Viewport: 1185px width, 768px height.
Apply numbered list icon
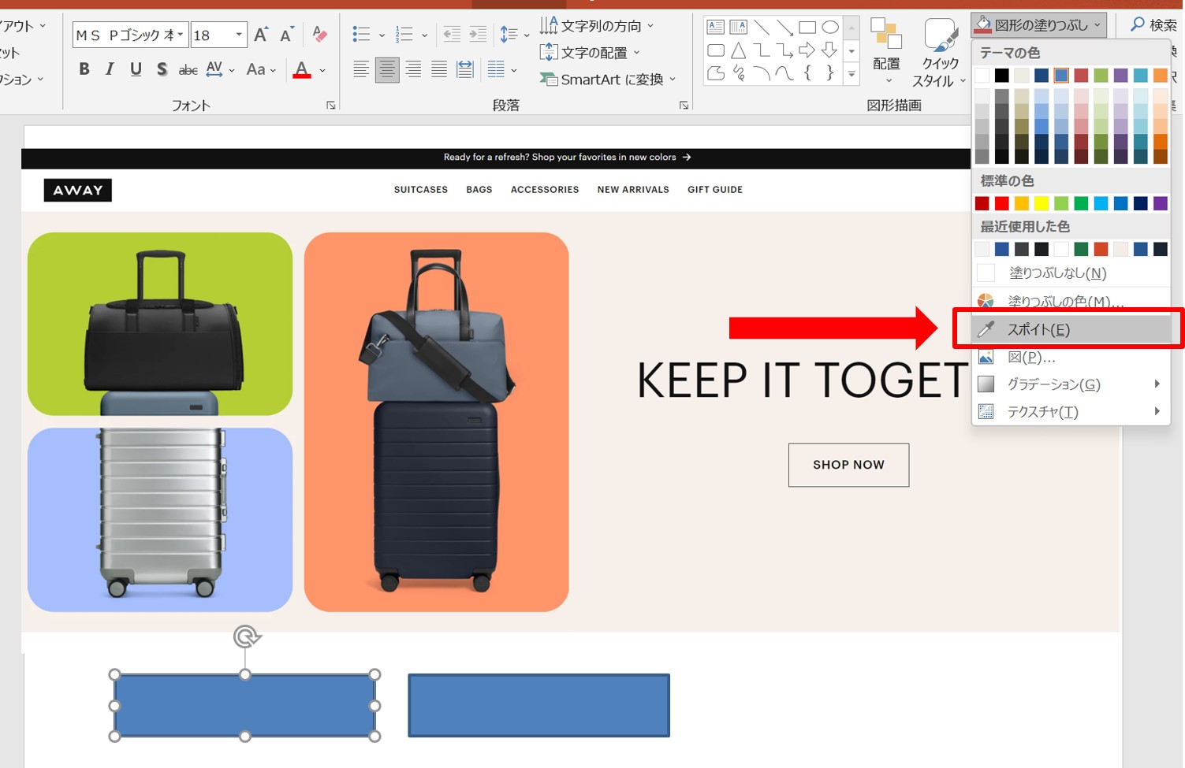[404, 34]
